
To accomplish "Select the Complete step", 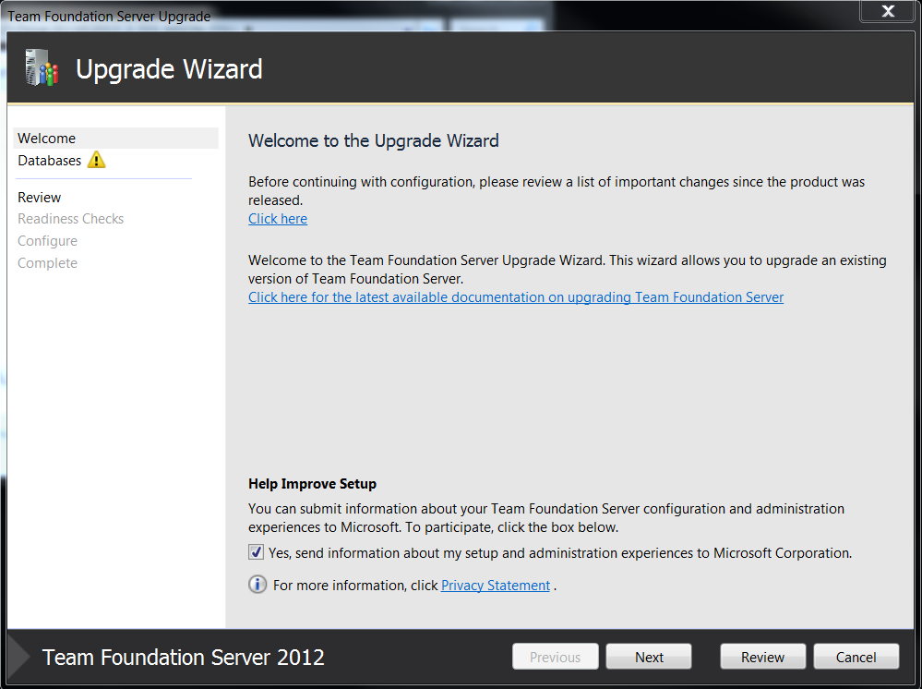I will click(x=48, y=263).
